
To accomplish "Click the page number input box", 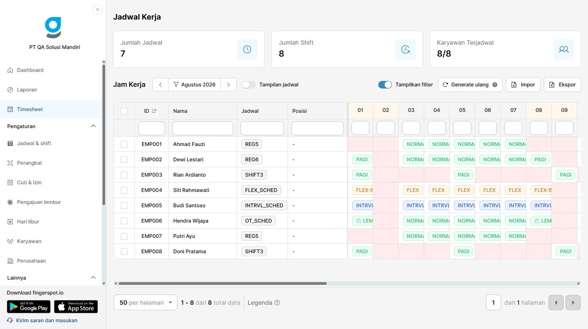I will click(x=494, y=303).
